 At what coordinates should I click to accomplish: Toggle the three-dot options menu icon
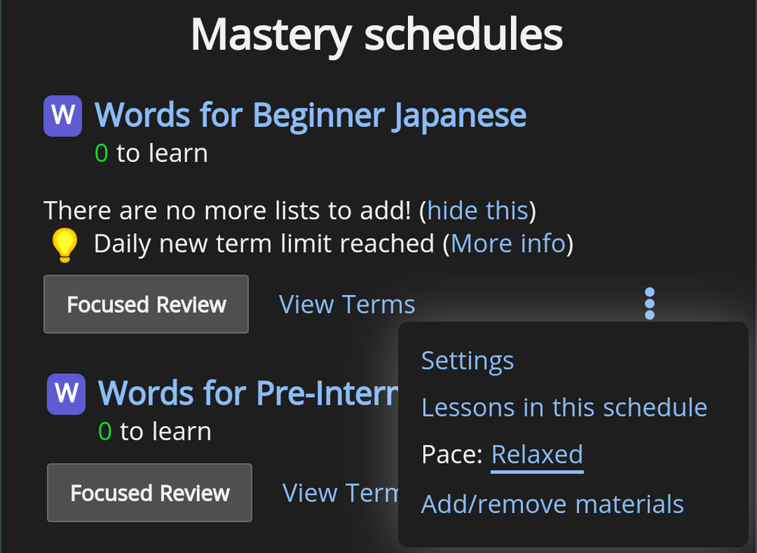coord(650,303)
